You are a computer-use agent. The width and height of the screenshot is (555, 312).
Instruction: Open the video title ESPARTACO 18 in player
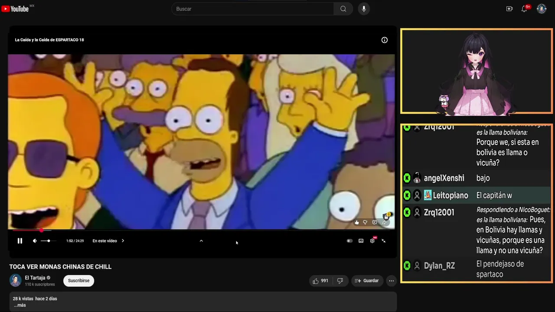pyautogui.click(x=49, y=40)
